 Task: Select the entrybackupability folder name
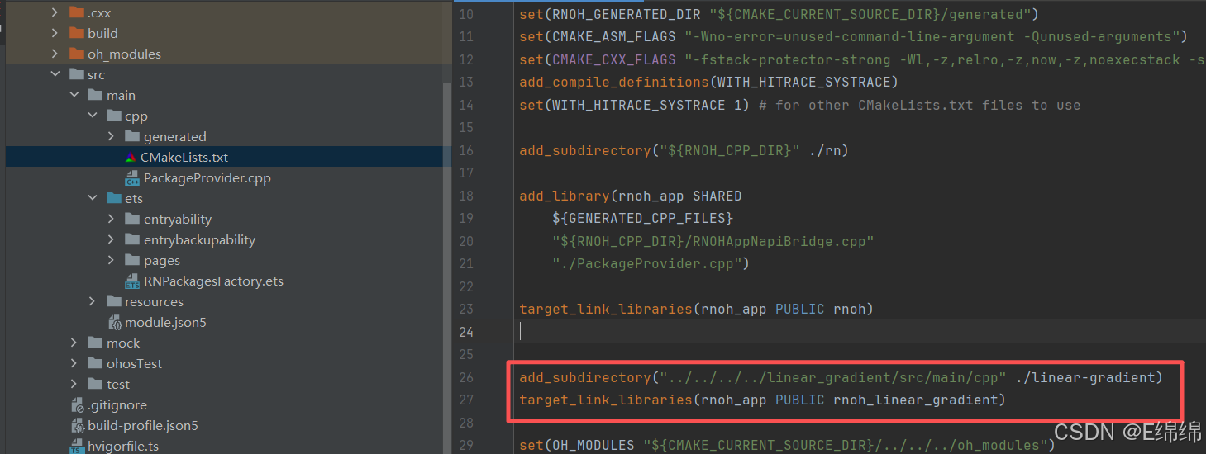click(199, 239)
